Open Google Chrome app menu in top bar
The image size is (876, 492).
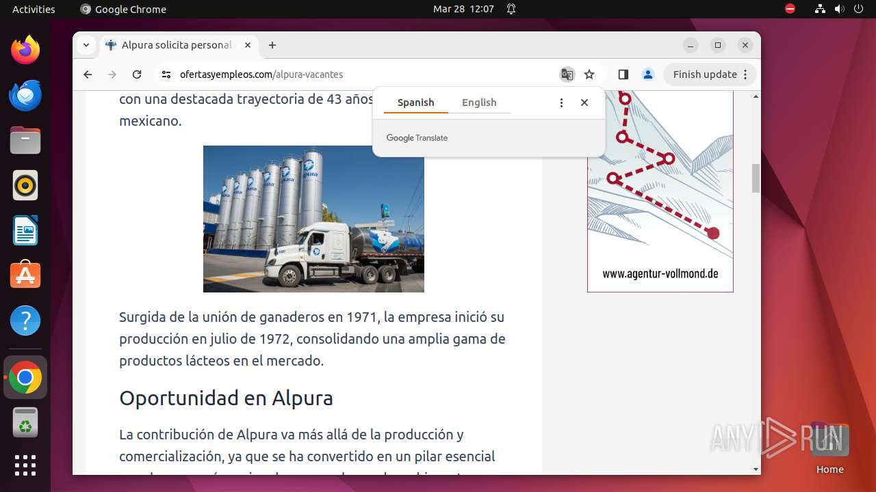click(x=123, y=9)
